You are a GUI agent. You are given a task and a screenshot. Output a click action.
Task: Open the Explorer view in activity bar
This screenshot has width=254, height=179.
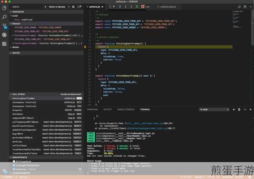(4, 8)
